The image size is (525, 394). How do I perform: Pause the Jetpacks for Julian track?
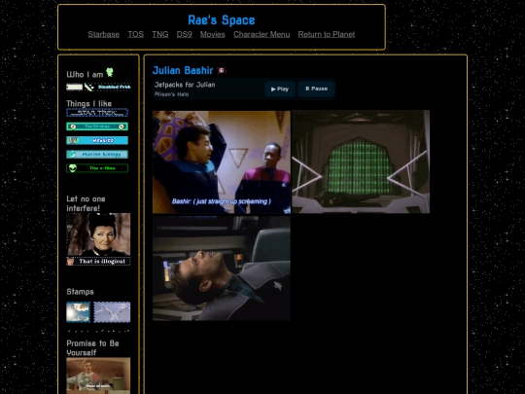(316, 89)
